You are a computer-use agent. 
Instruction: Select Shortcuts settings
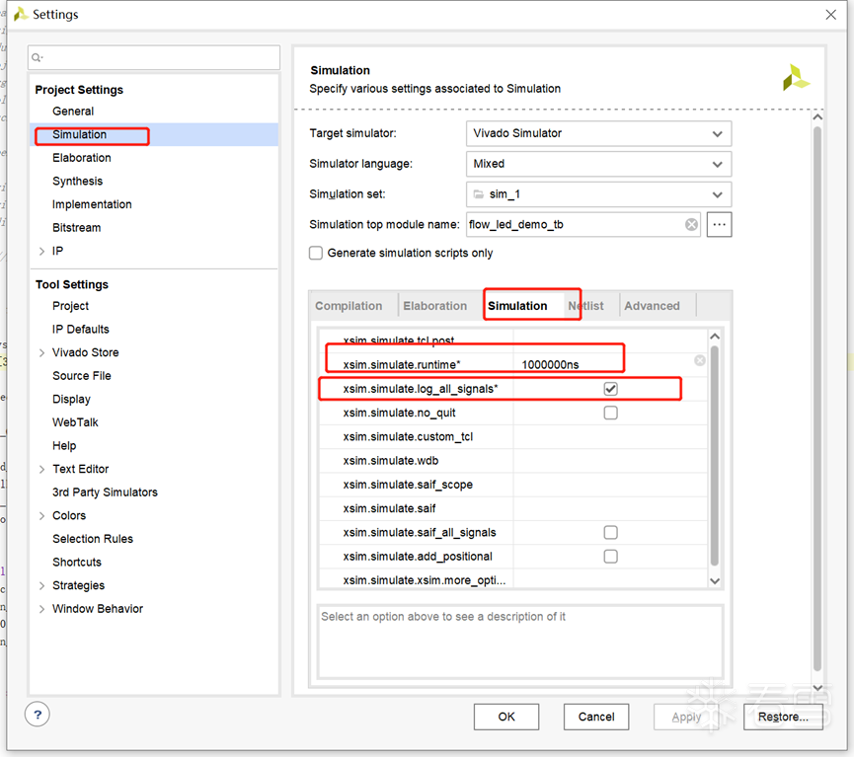tap(77, 562)
